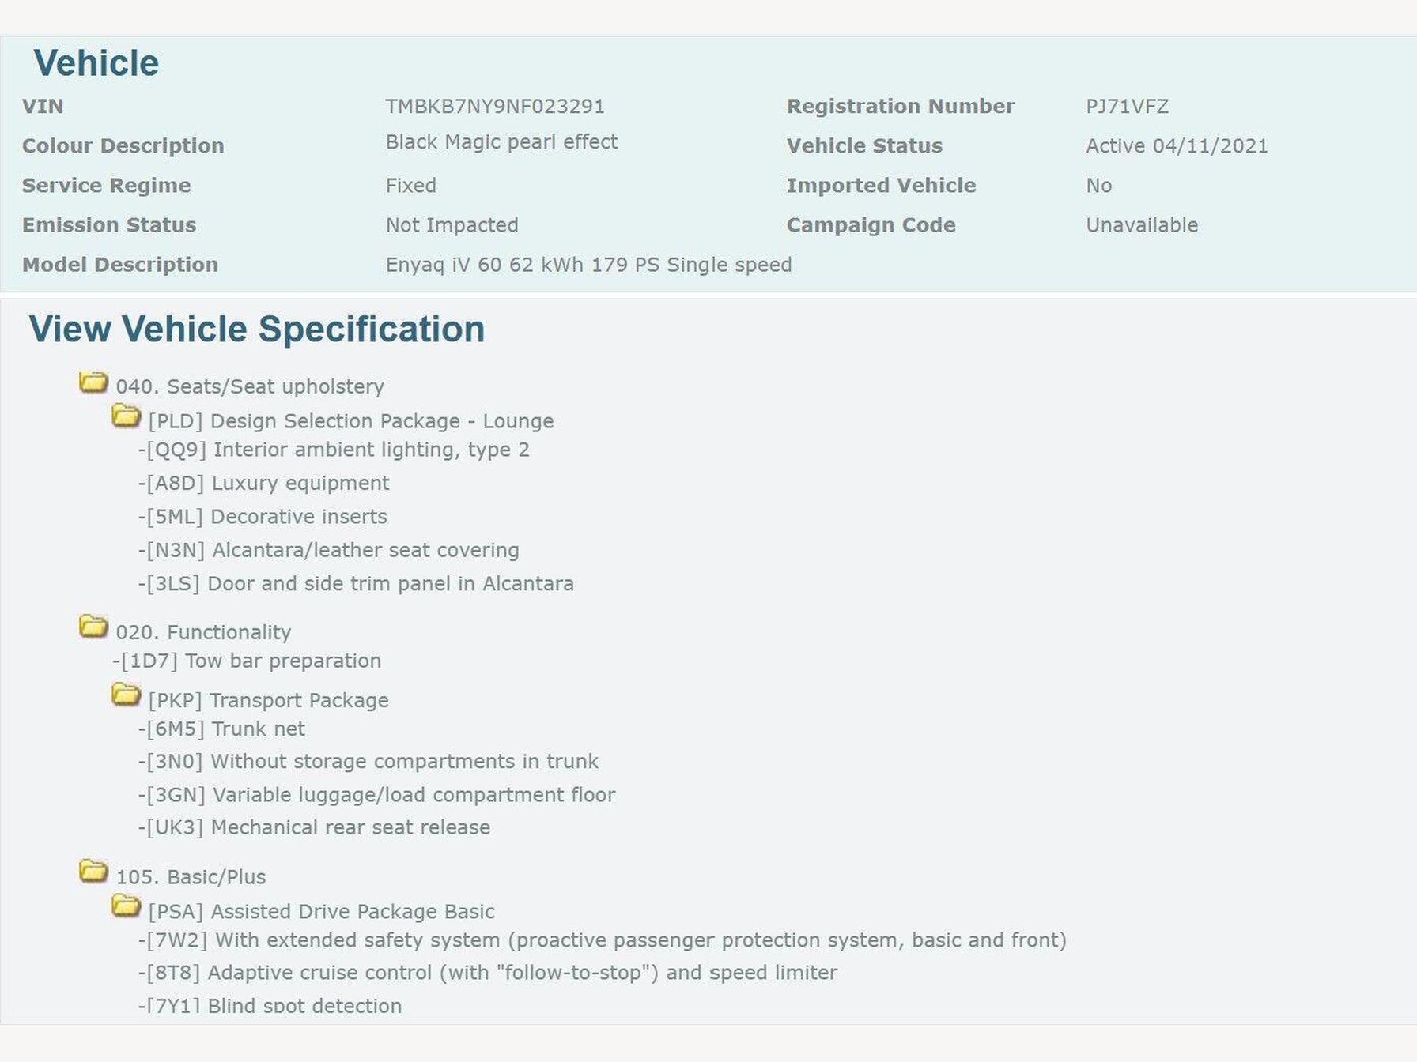Click folder icon beside Seats/Seat upholstery
This screenshot has height=1062, width=1417.
coord(93,383)
